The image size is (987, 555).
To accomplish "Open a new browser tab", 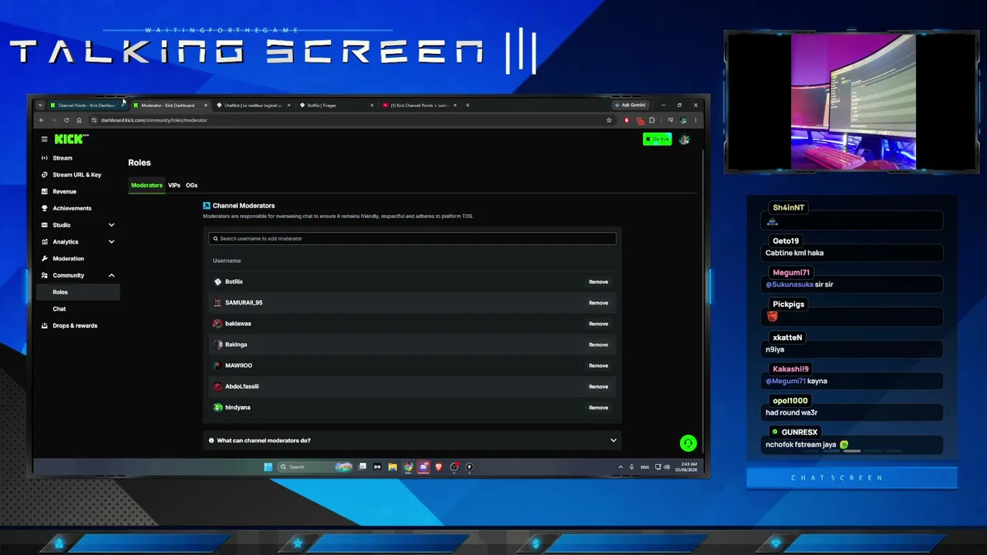I will click(x=467, y=105).
